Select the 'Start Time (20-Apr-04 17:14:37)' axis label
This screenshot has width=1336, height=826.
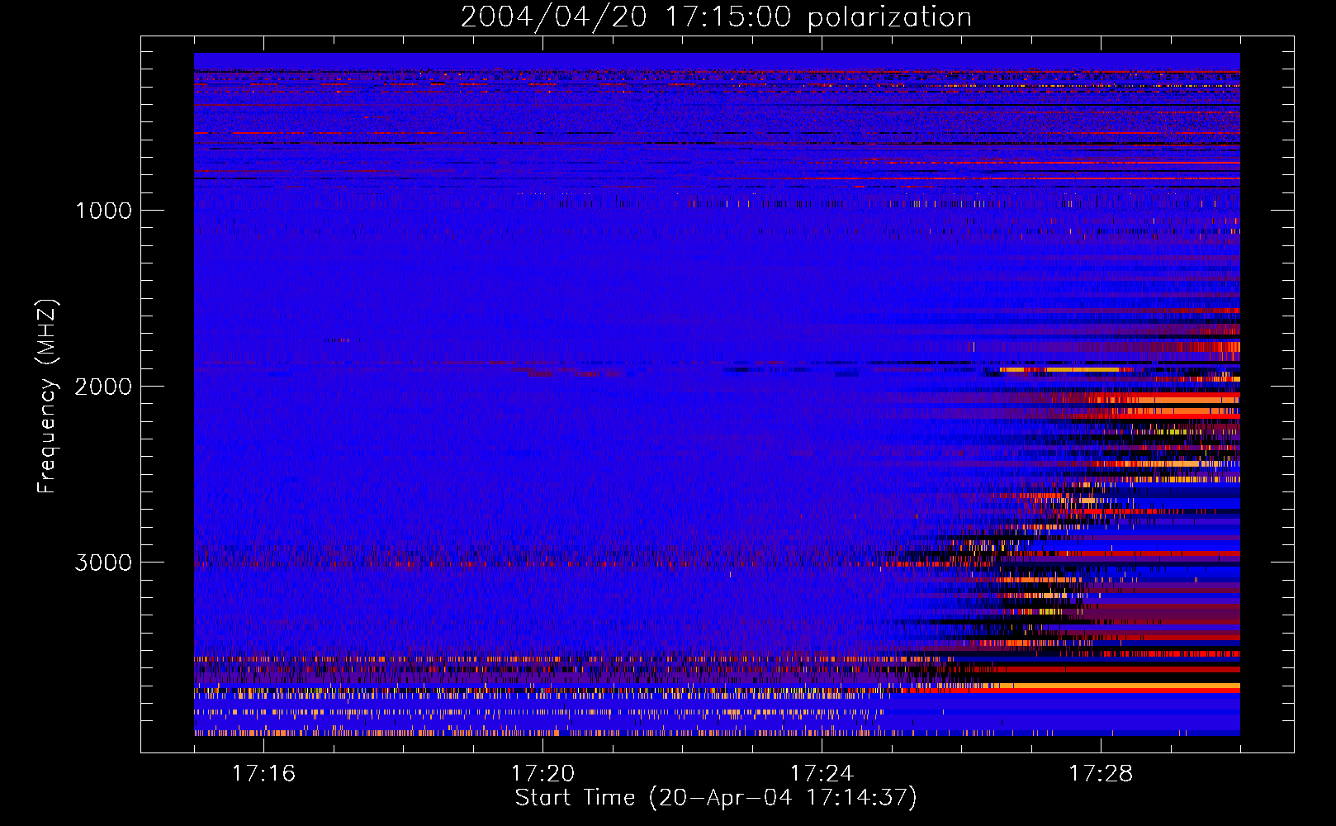point(716,798)
